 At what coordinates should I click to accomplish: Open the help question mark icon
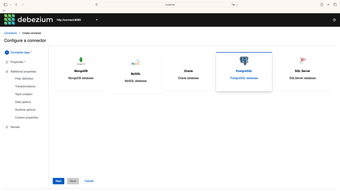[334, 20]
